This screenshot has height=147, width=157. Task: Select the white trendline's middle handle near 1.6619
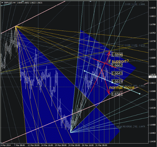tap(112, 82)
